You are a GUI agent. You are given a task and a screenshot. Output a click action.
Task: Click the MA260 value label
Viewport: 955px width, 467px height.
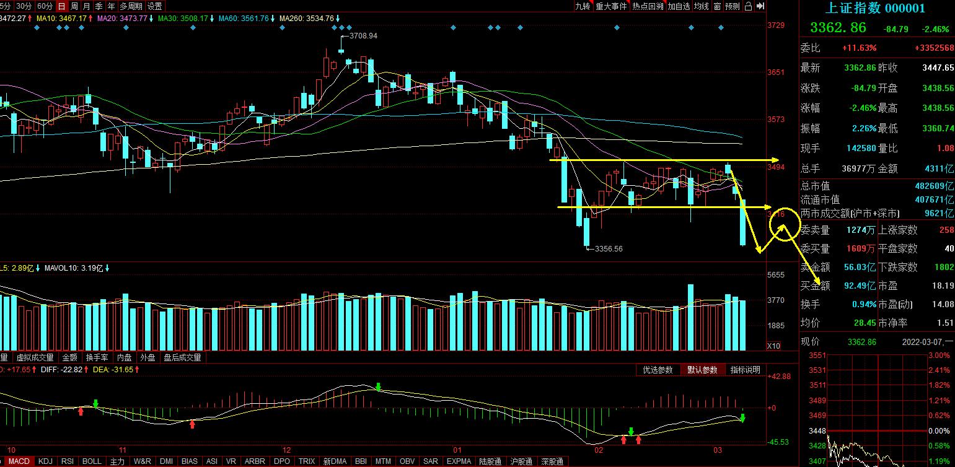pos(310,19)
